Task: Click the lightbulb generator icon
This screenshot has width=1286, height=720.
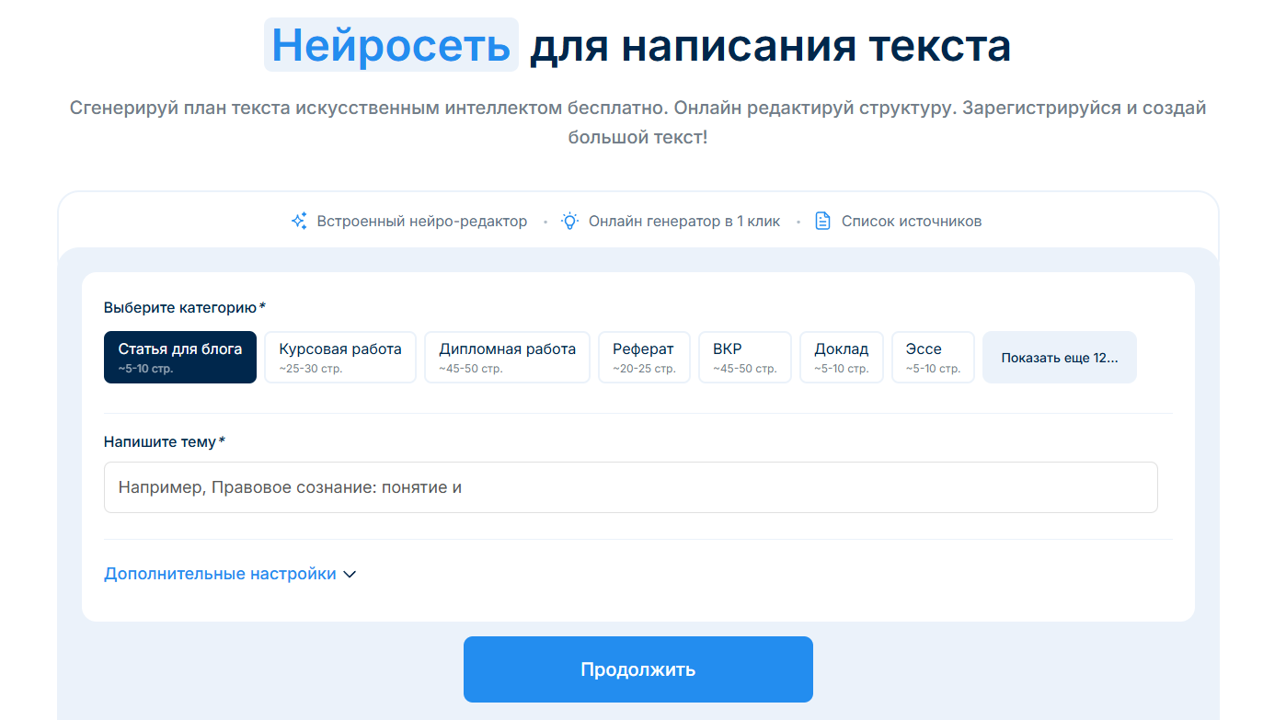Action: tap(569, 221)
